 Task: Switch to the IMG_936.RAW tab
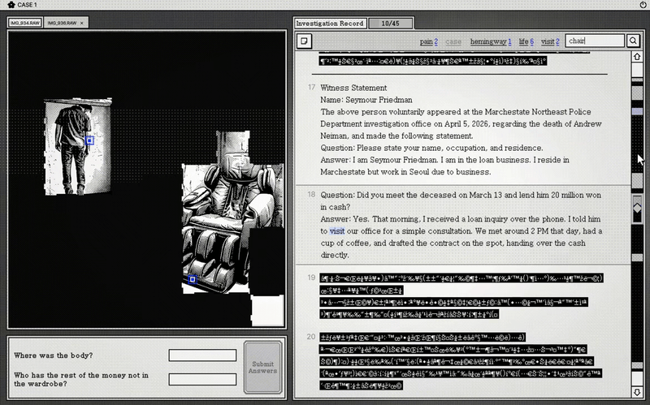[62, 23]
